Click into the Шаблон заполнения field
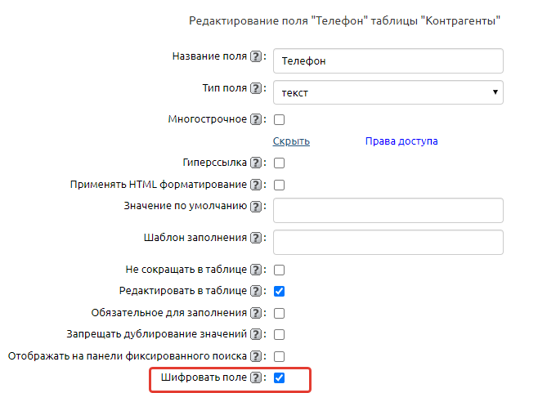Image resolution: width=538 pixels, height=393 pixels. point(388,242)
